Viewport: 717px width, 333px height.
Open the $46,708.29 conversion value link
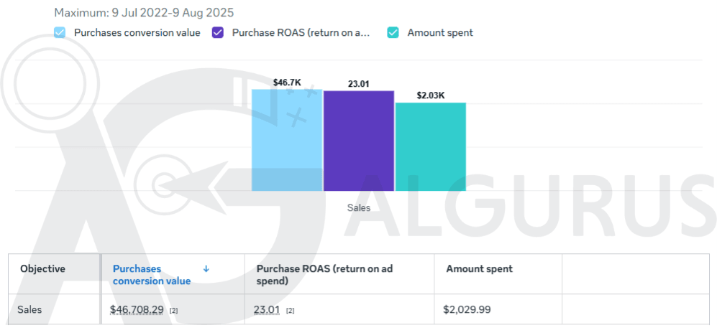coord(137,310)
